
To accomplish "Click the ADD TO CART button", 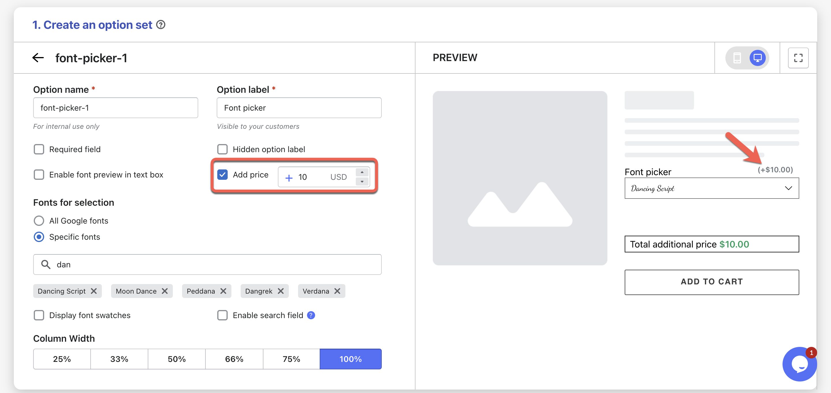I will pyautogui.click(x=711, y=282).
